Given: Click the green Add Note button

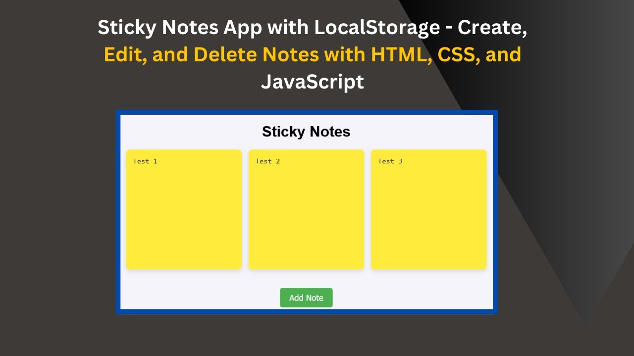Looking at the screenshot, I should tap(306, 298).
